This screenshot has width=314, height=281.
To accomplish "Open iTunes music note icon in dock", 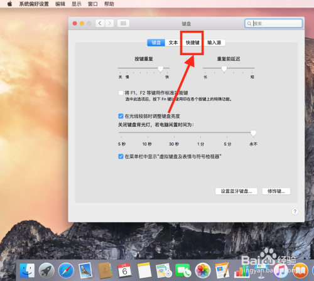I will [281, 270].
